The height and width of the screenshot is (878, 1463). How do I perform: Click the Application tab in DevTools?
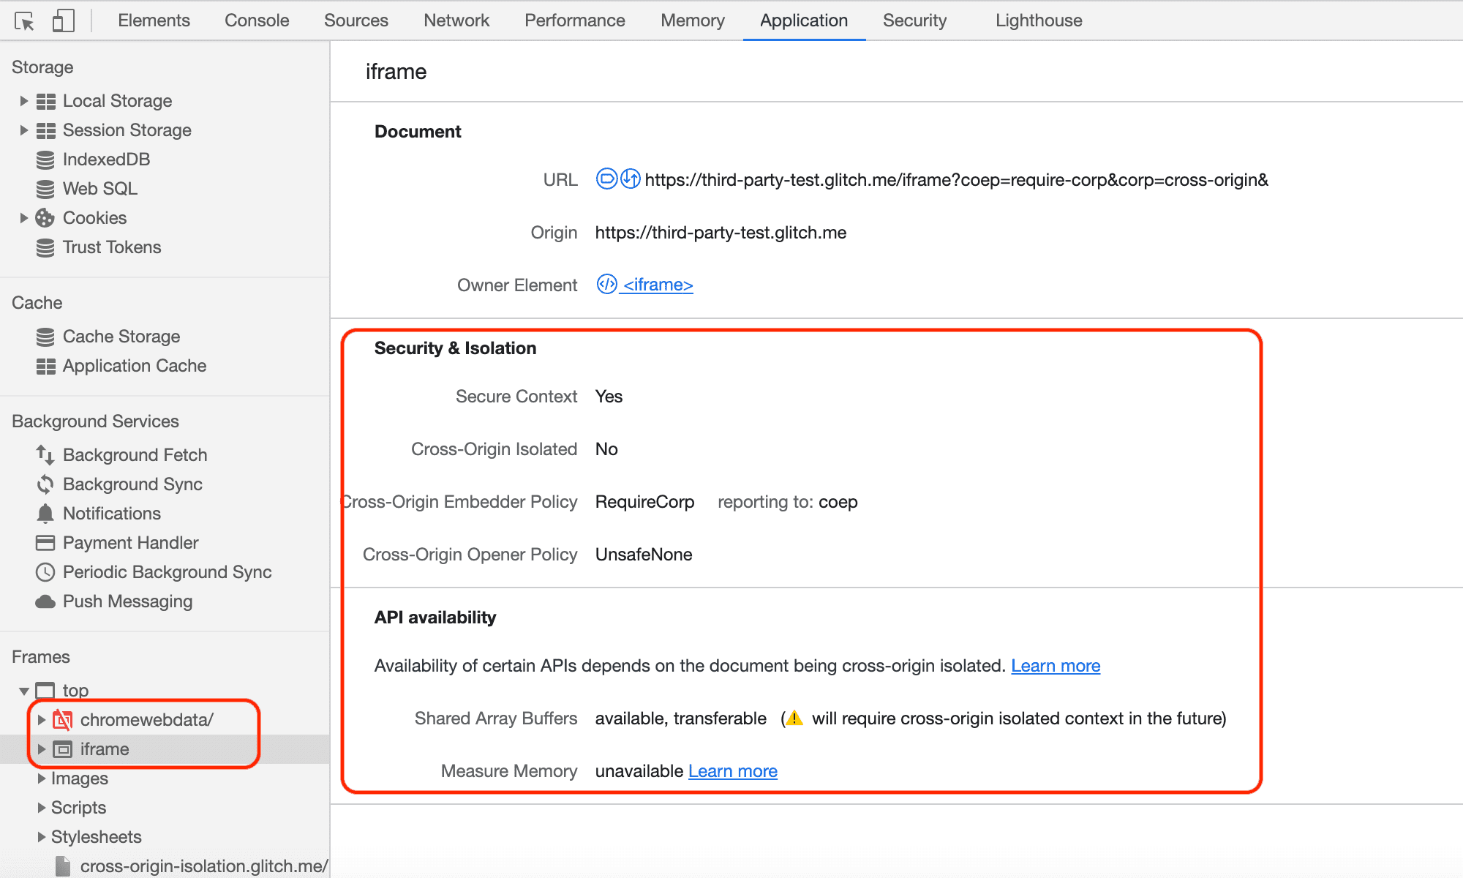coord(802,20)
